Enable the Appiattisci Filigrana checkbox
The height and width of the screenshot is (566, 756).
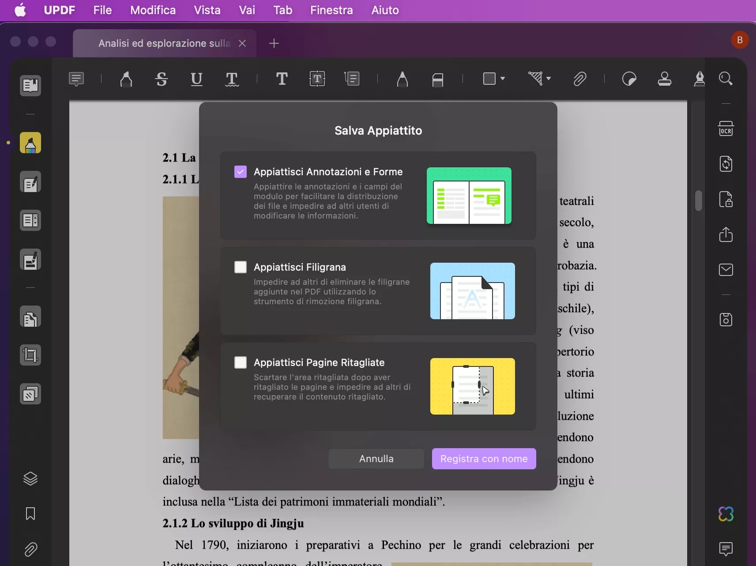click(241, 267)
